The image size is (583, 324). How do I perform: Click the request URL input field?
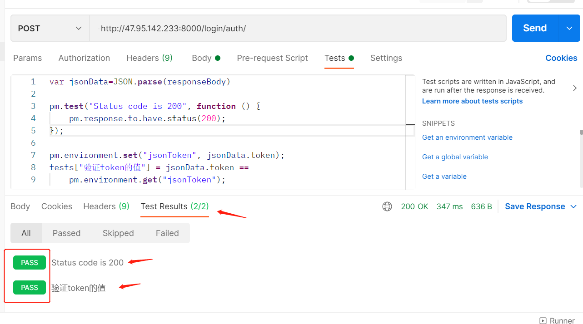click(x=298, y=28)
